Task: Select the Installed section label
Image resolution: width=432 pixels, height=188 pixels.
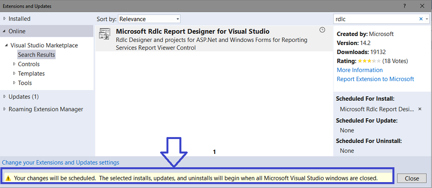Action: tap(19, 19)
